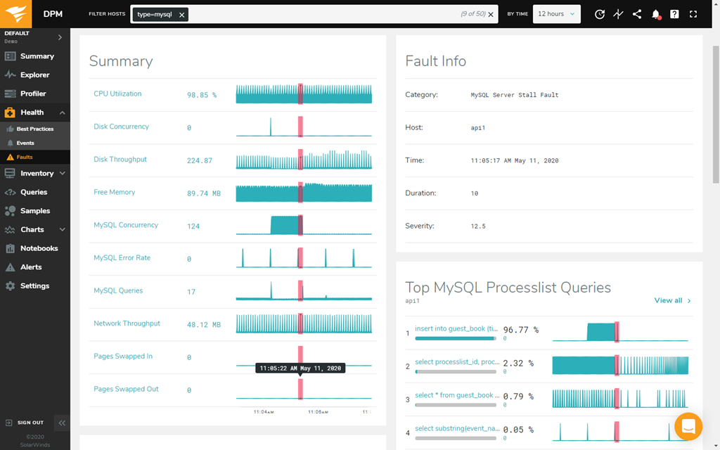Click the share icon in header

(x=637, y=14)
